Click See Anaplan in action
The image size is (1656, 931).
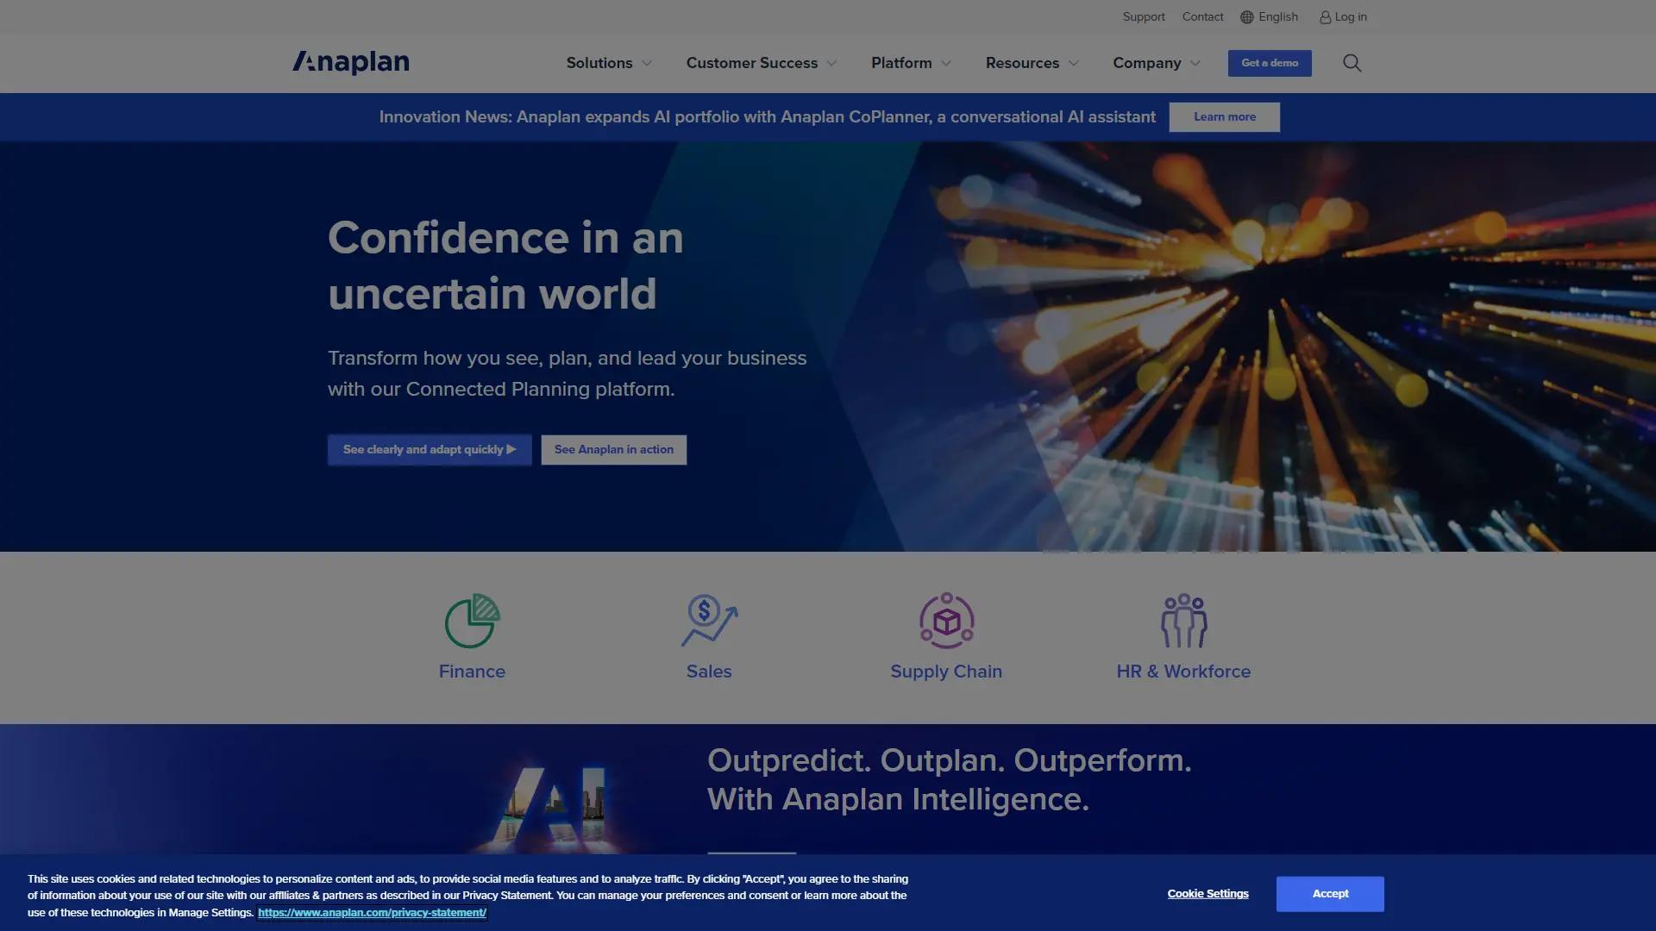613,449
